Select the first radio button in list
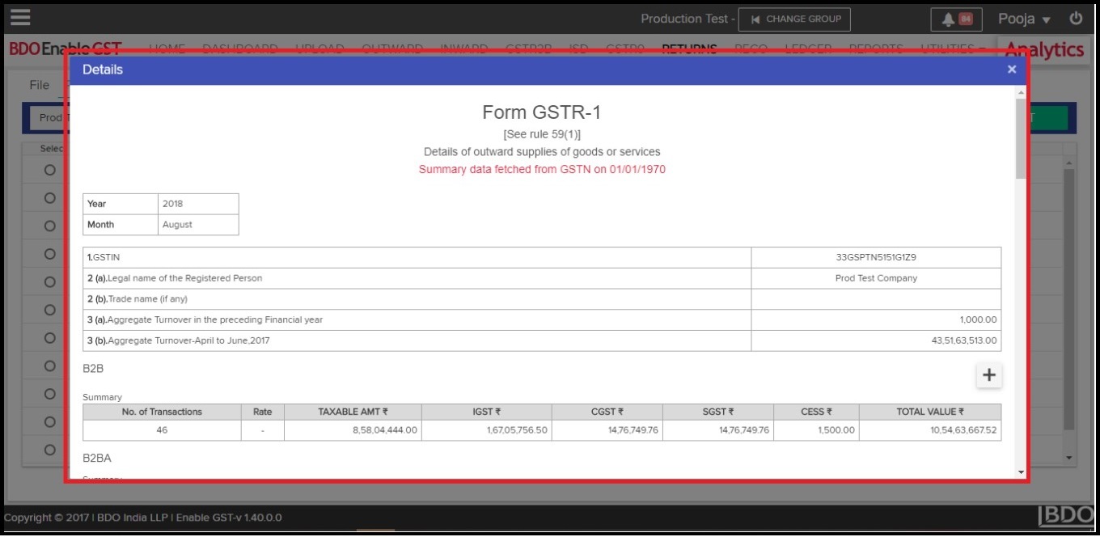 coord(49,170)
